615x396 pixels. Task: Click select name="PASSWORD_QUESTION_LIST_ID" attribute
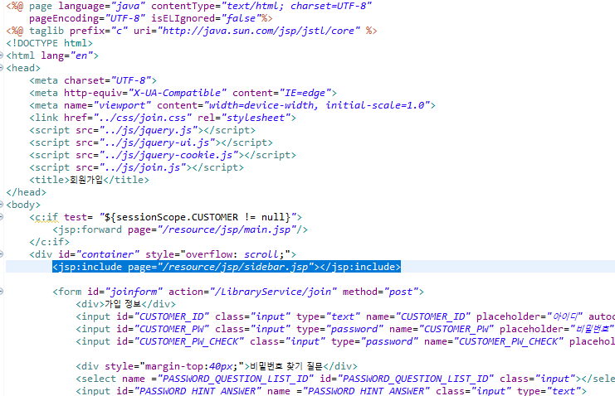click(217, 379)
